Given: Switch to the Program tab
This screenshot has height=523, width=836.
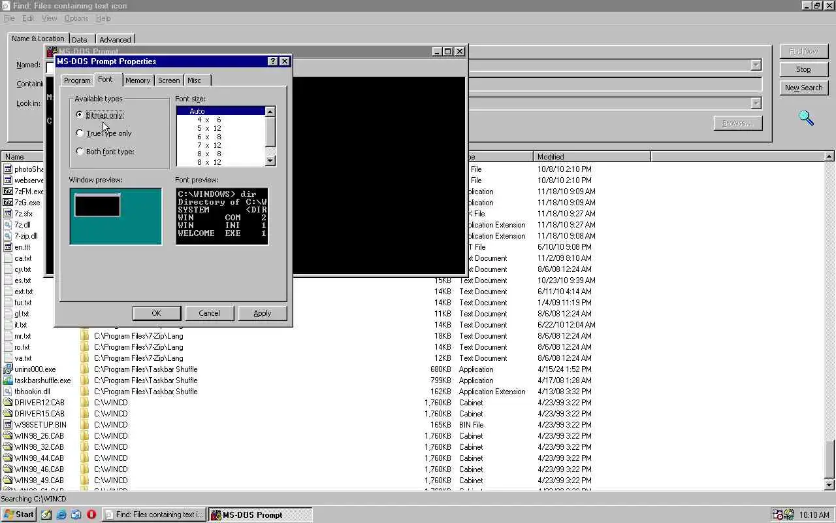Looking at the screenshot, I should [x=77, y=80].
